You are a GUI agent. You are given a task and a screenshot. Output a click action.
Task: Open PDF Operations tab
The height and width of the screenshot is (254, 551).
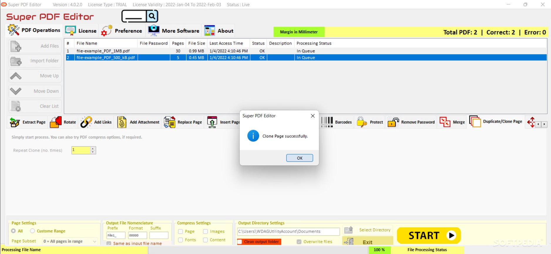click(34, 30)
